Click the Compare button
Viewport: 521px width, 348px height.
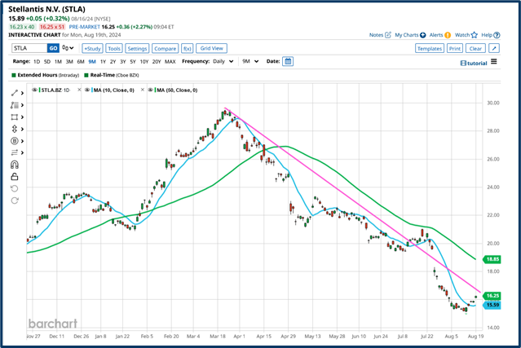click(166, 48)
